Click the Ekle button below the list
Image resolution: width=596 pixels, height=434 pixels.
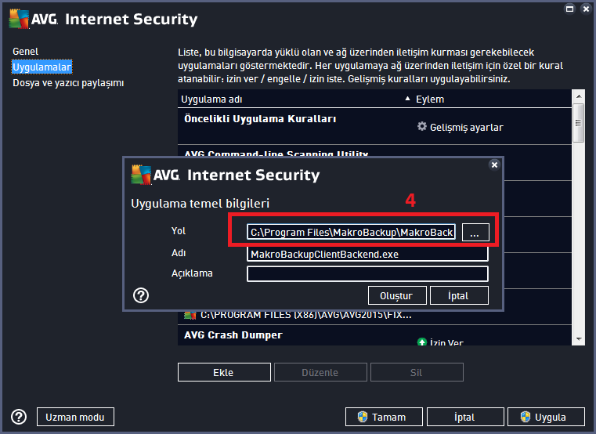point(224,372)
